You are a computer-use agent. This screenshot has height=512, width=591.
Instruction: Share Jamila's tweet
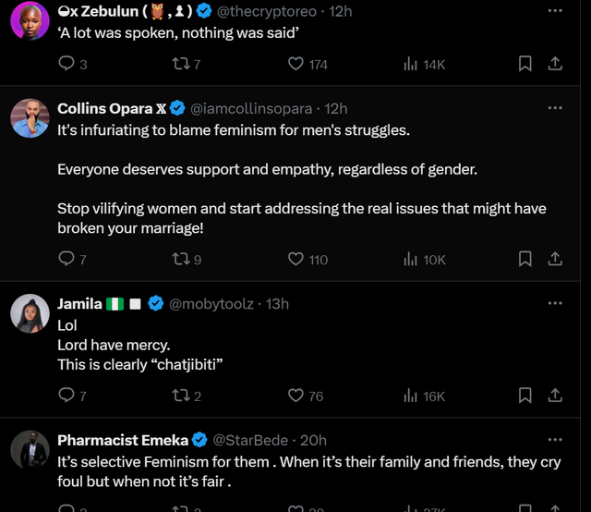click(x=555, y=396)
